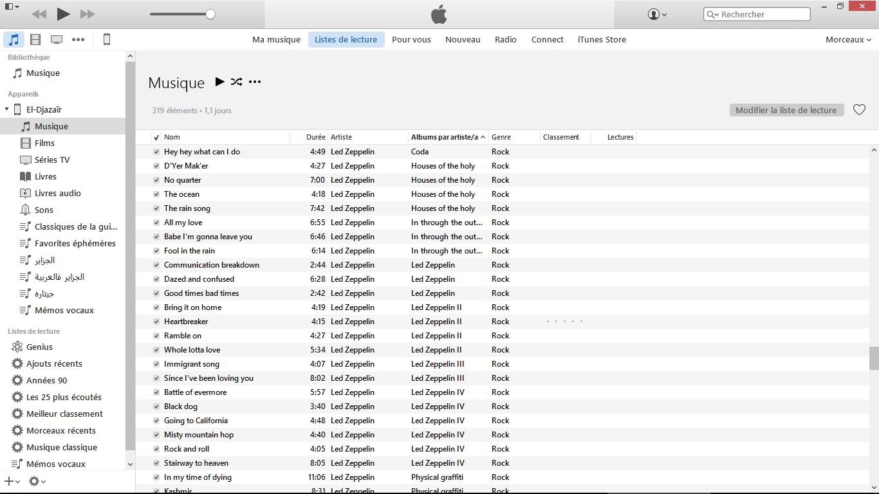Open the Music library icon view
The height and width of the screenshot is (494, 879).
(14, 40)
